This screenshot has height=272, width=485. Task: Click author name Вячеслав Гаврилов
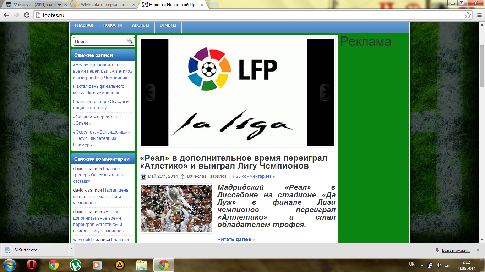tap(207, 176)
